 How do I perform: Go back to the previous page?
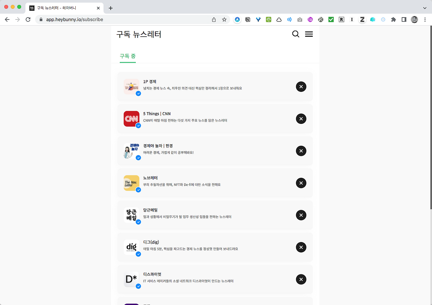click(7, 20)
